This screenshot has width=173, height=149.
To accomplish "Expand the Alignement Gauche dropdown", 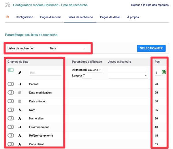I will [x=94, y=70].
